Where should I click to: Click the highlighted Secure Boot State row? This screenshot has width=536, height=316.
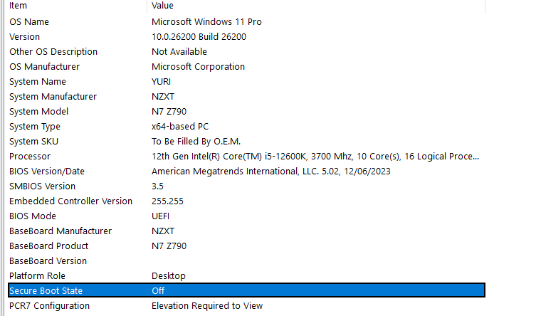click(46, 291)
